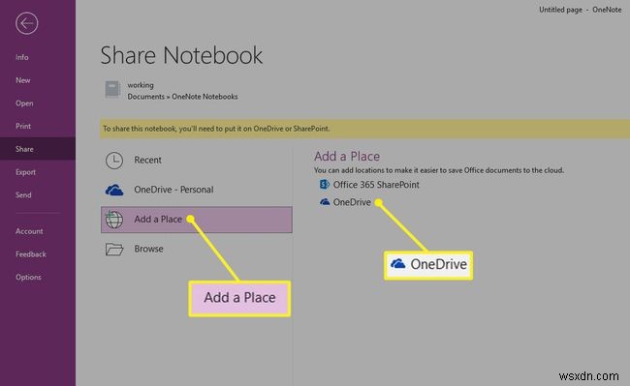Select the Share menu item

coord(38,149)
